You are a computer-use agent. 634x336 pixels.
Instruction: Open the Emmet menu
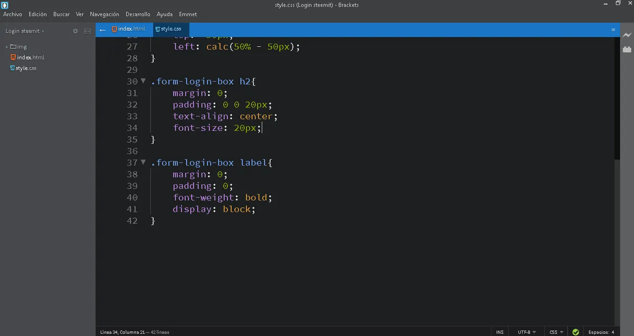point(188,14)
